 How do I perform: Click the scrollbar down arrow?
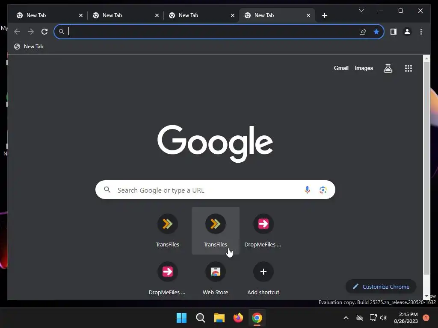tap(426, 296)
